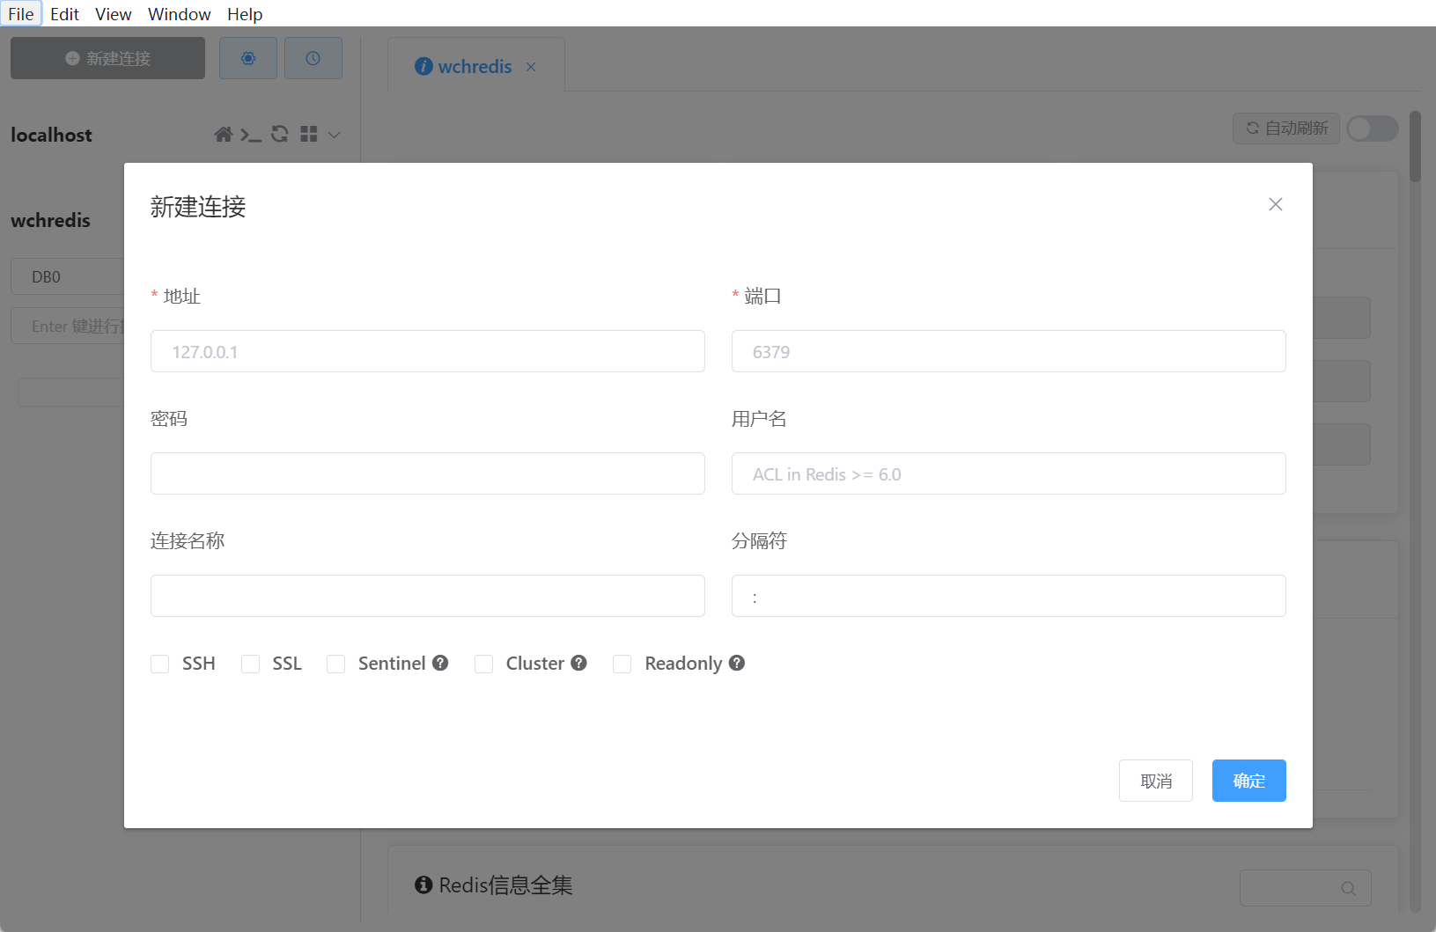The image size is (1436, 932).
Task: Focus the 用户名 ACL username field
Action: click(1009, 473)
